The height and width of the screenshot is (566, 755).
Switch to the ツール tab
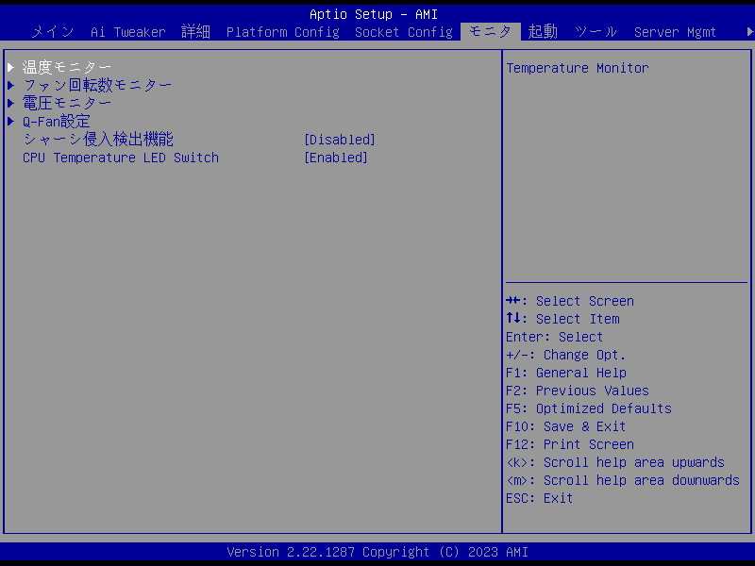596,32
